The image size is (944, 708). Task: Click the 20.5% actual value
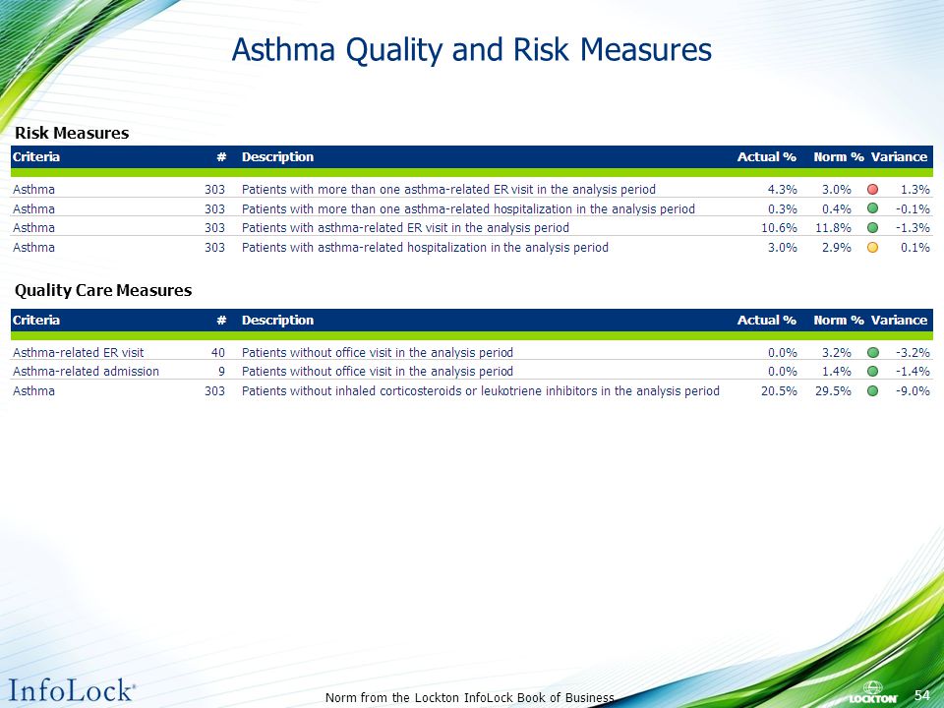779,390
